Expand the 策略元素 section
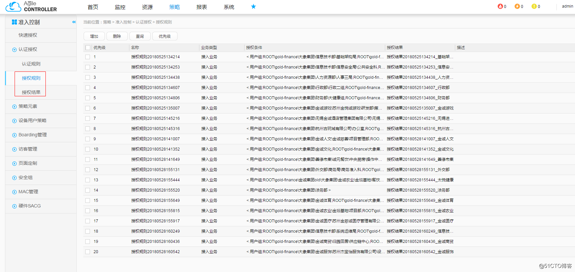The image size is (575, 272). 14,107
